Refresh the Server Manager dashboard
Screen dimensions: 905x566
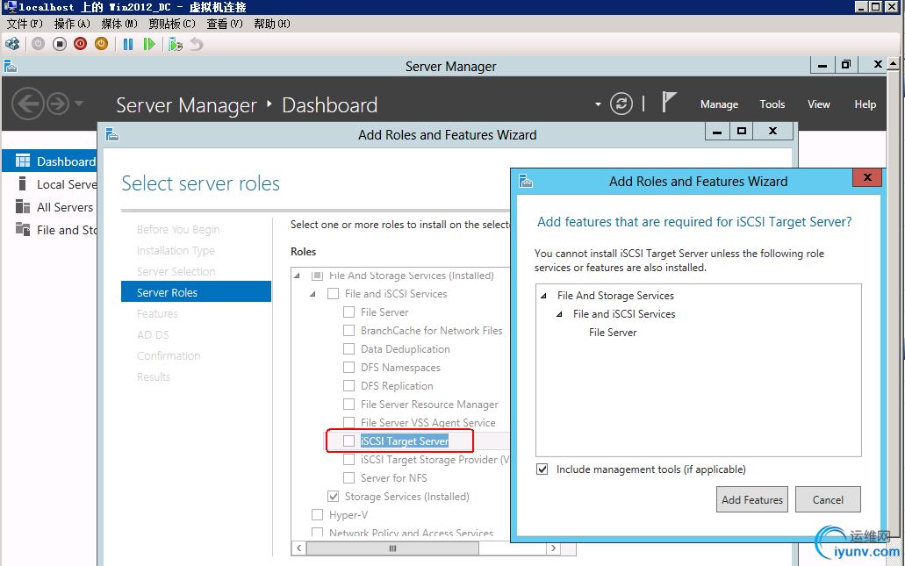coord(621,104)
